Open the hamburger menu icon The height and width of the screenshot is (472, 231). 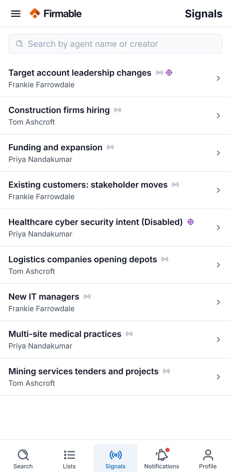(x=16, y=14)
